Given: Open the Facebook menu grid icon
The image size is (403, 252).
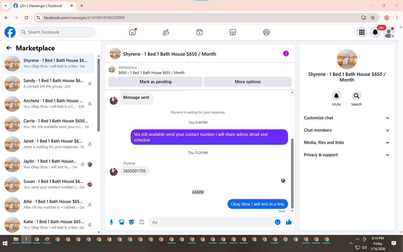Looking at the screenshot, I should pyautogui.click(x=362, y=32).
